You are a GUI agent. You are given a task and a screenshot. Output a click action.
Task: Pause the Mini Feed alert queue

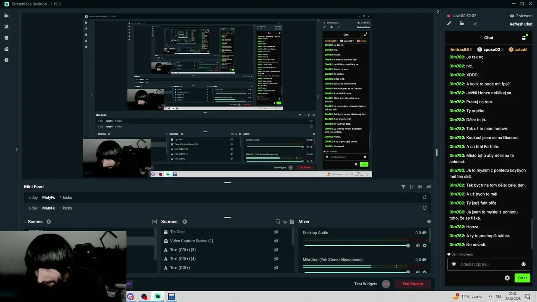(412, 187)
